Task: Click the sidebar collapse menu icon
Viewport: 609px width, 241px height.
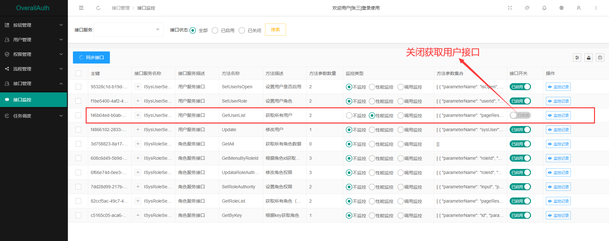Action: [81, 8]
